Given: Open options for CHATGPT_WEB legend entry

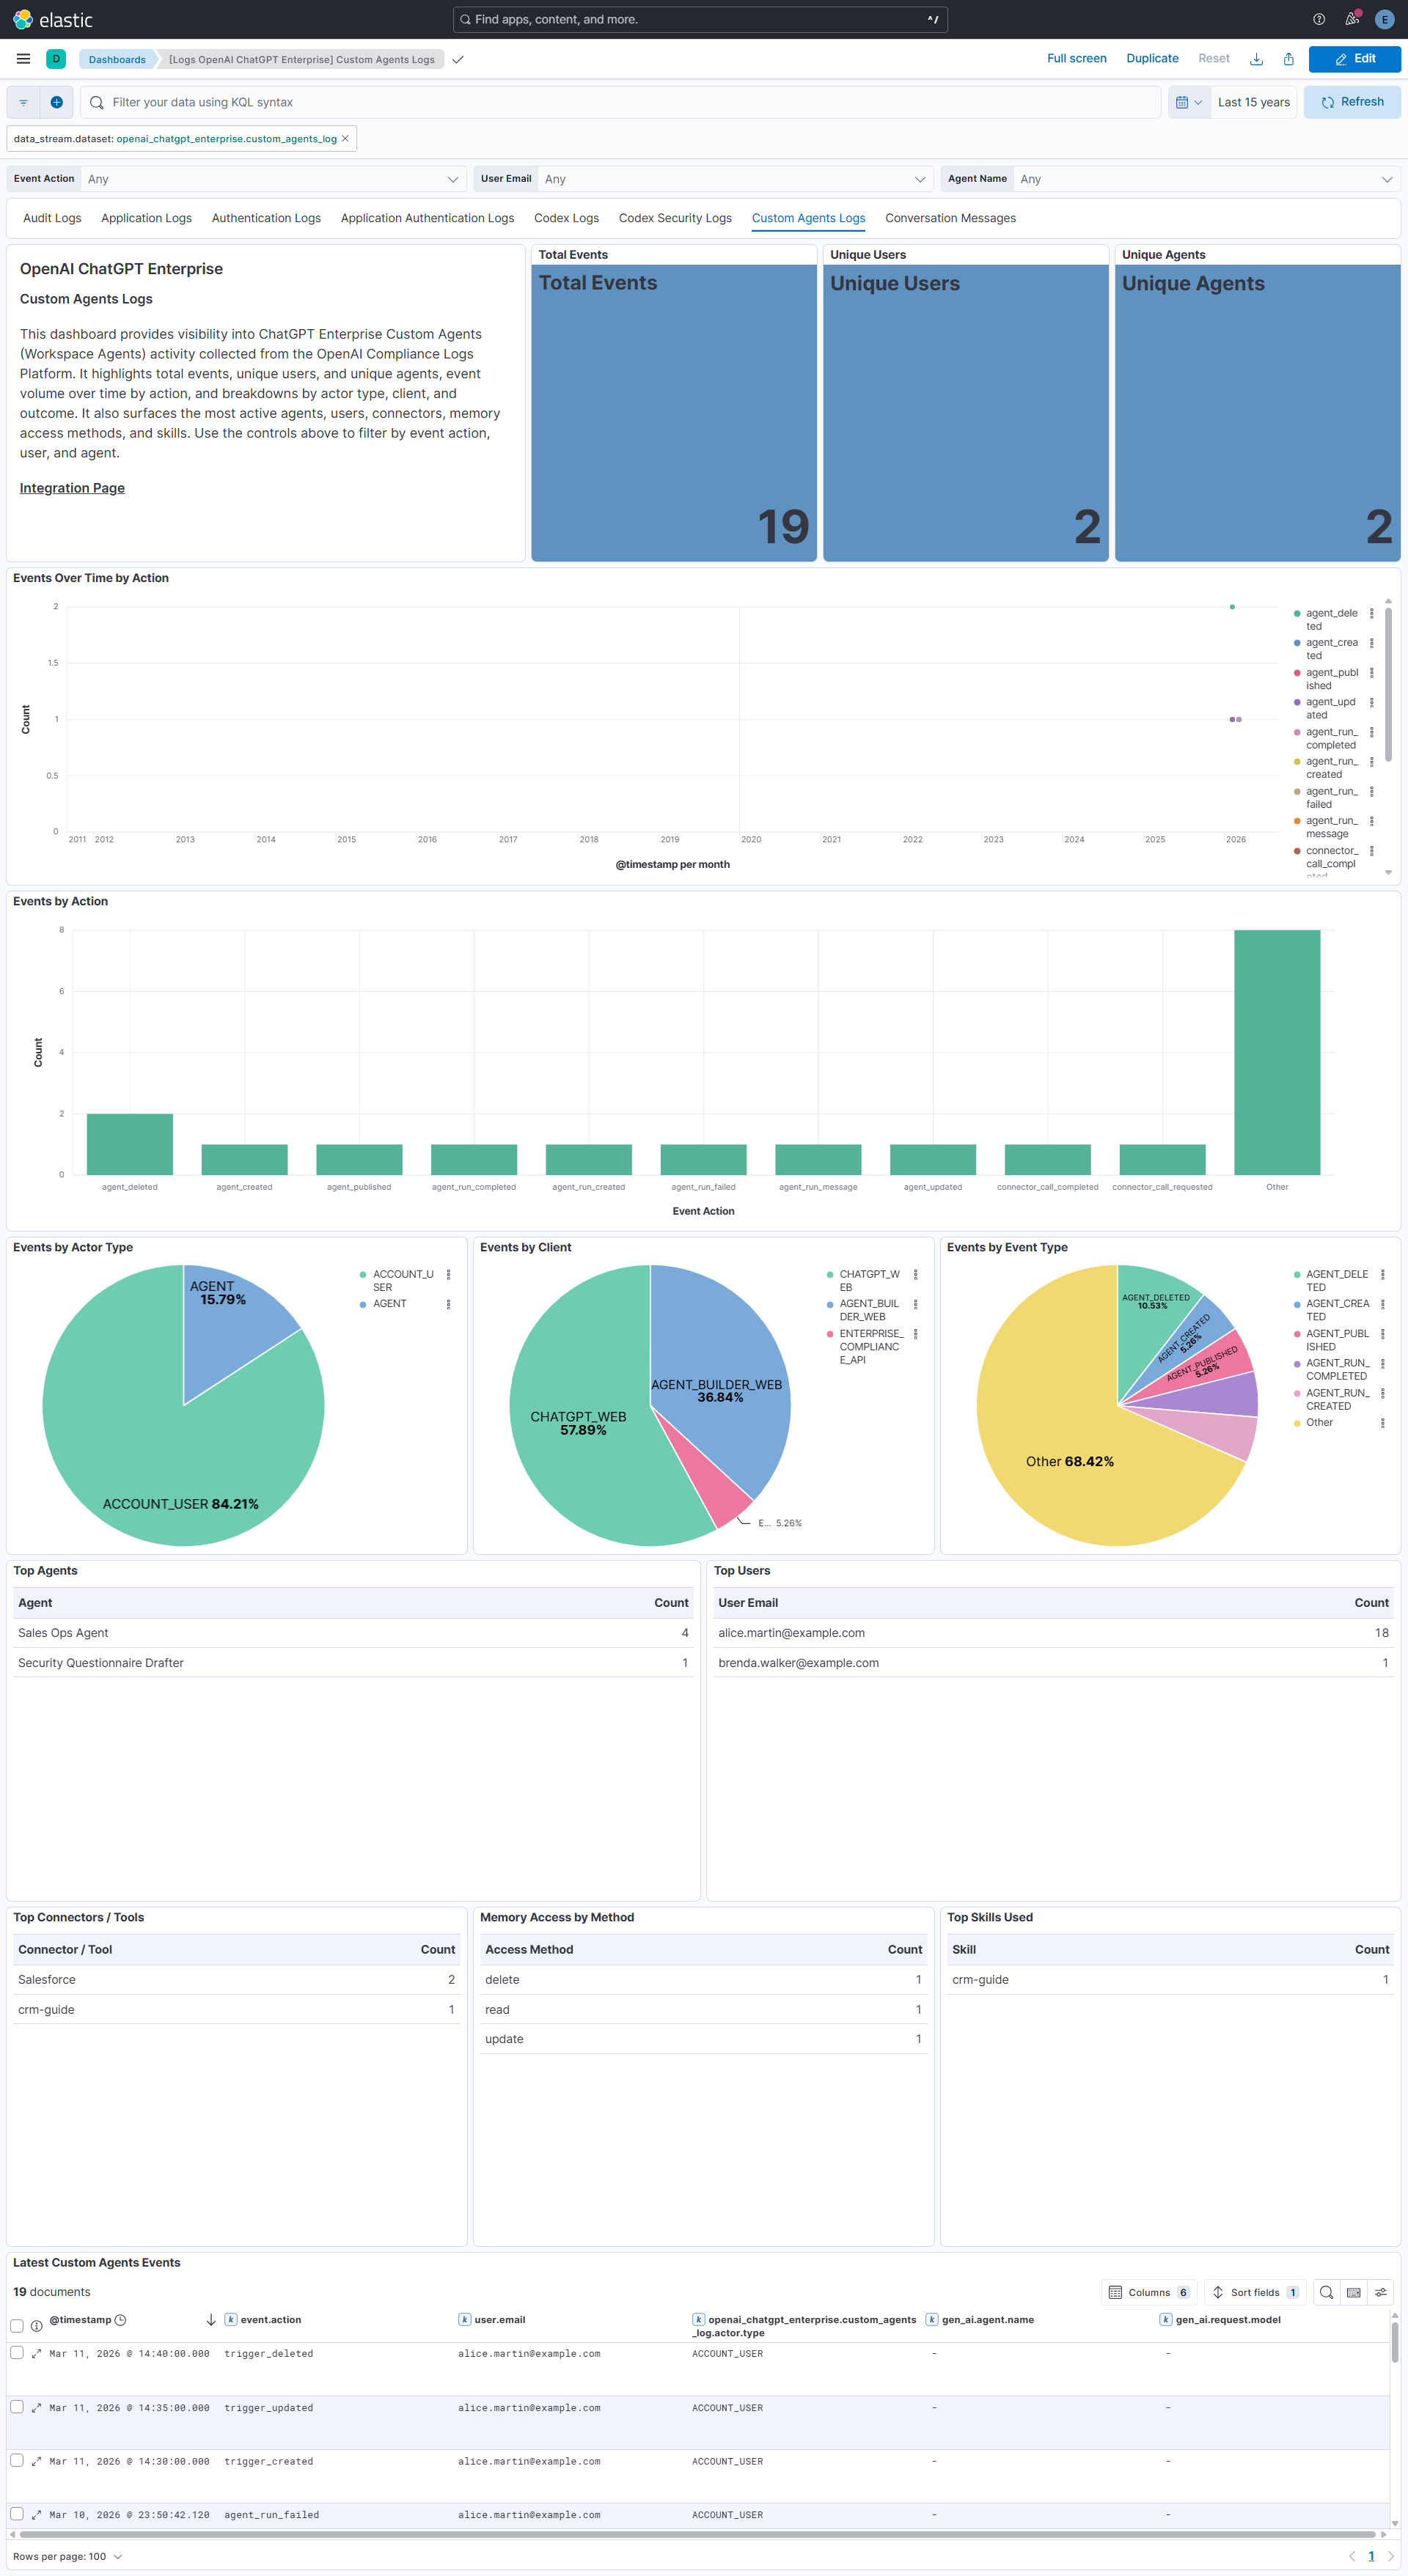Looking at the screenshot, I should pos(916,1274).
